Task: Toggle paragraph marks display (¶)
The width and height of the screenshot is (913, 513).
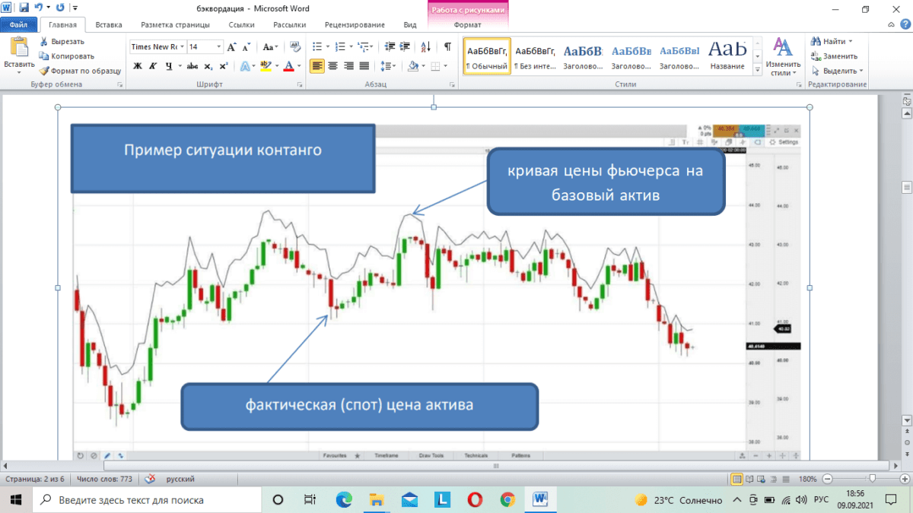Action: pyautogui.click(x=447, y=46)
